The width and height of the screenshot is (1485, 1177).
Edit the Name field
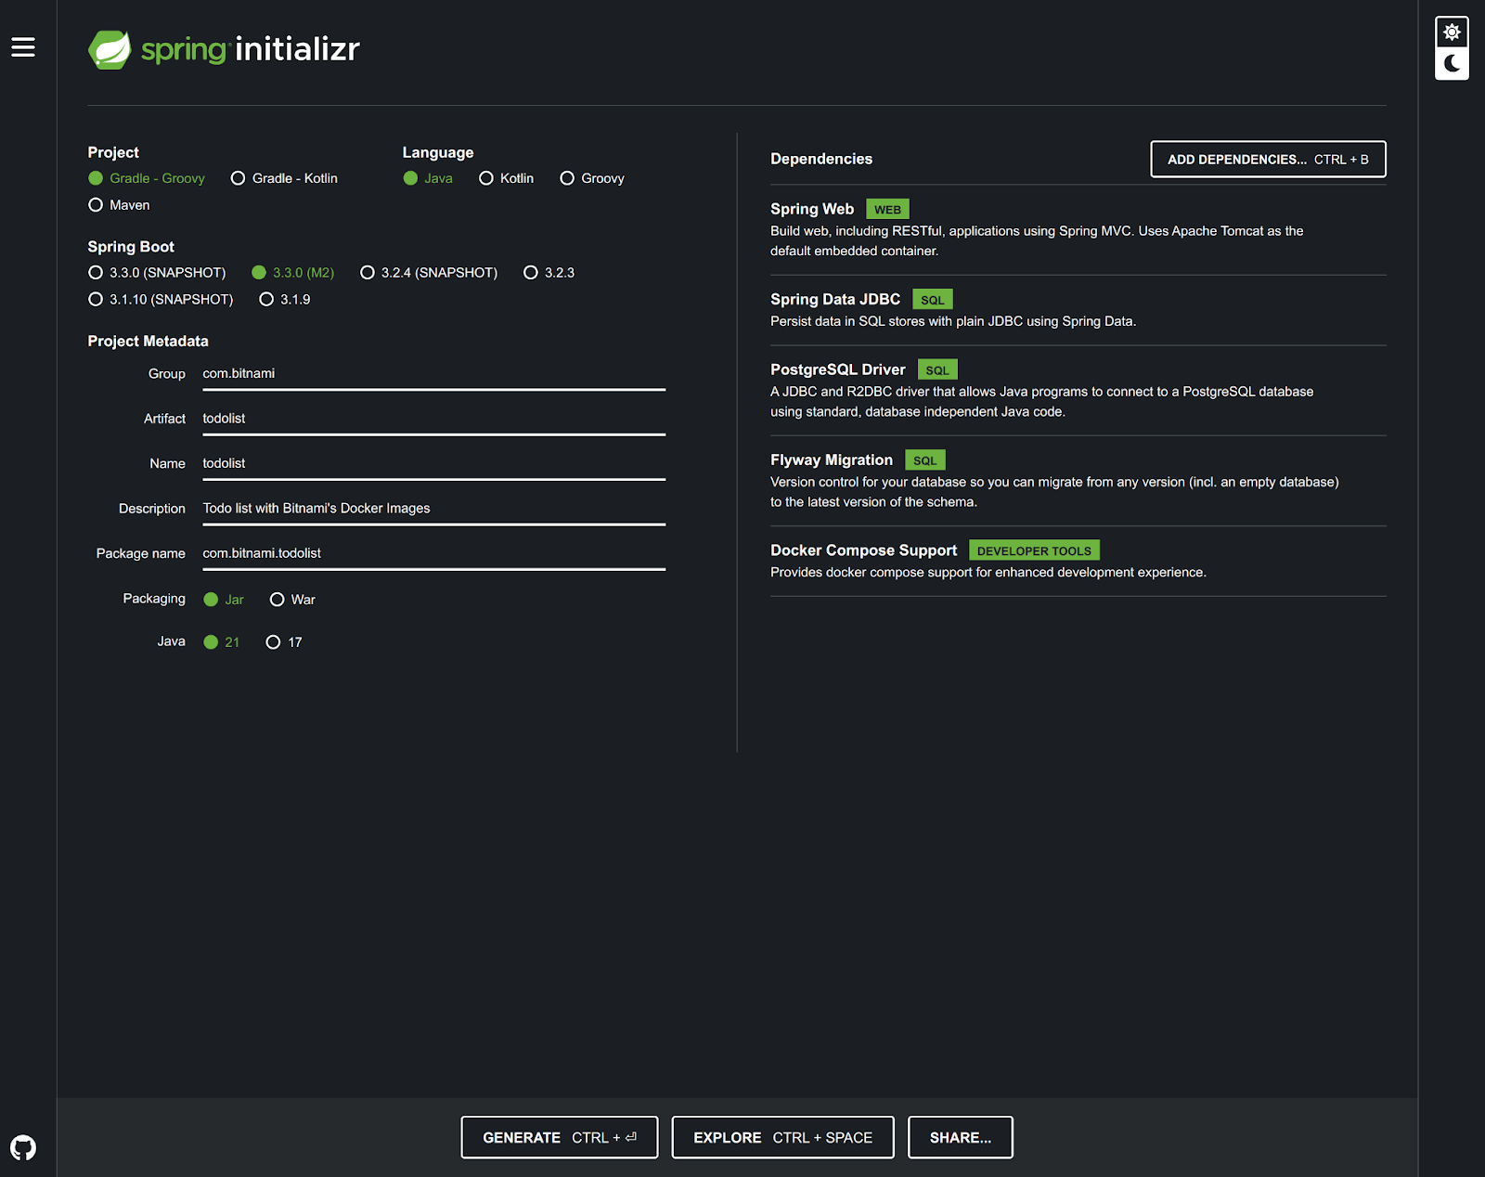click(434, 463)
